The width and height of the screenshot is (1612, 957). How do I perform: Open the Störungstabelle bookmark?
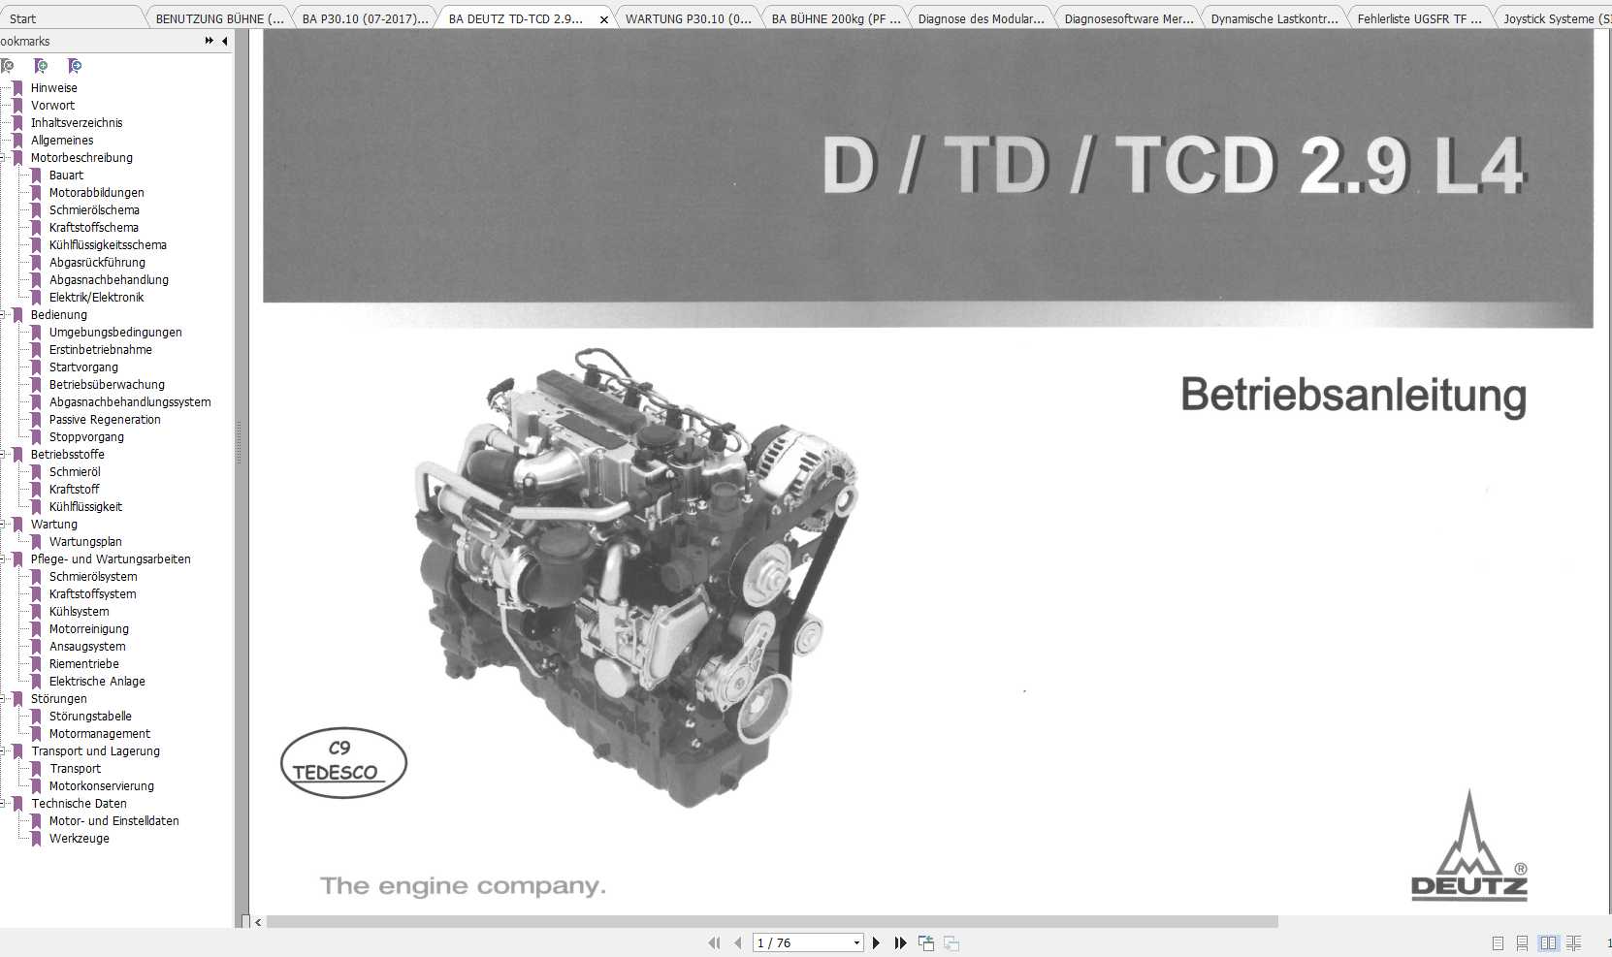(90, 716)
